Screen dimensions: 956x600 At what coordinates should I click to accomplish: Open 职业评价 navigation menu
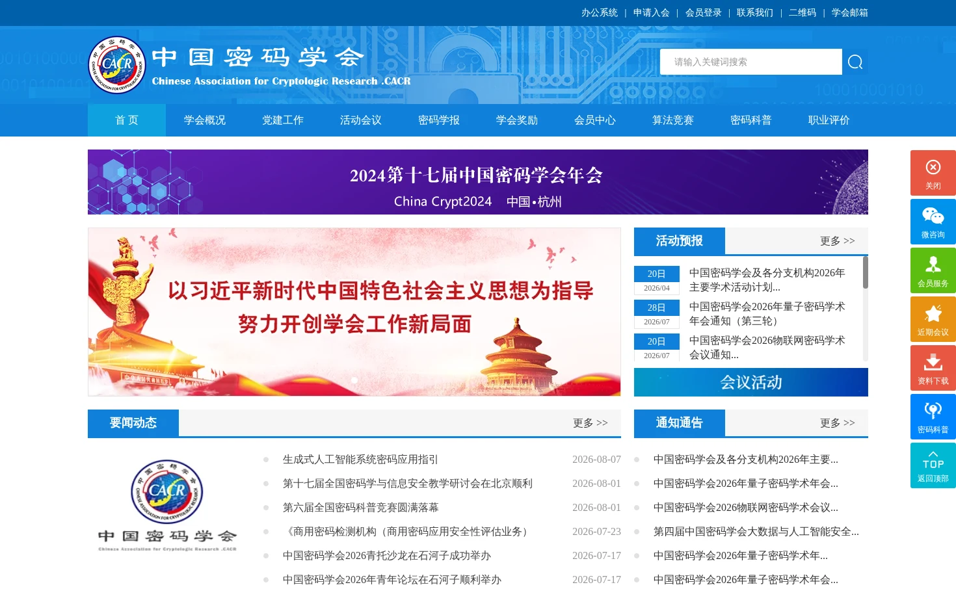click(829, 120)
